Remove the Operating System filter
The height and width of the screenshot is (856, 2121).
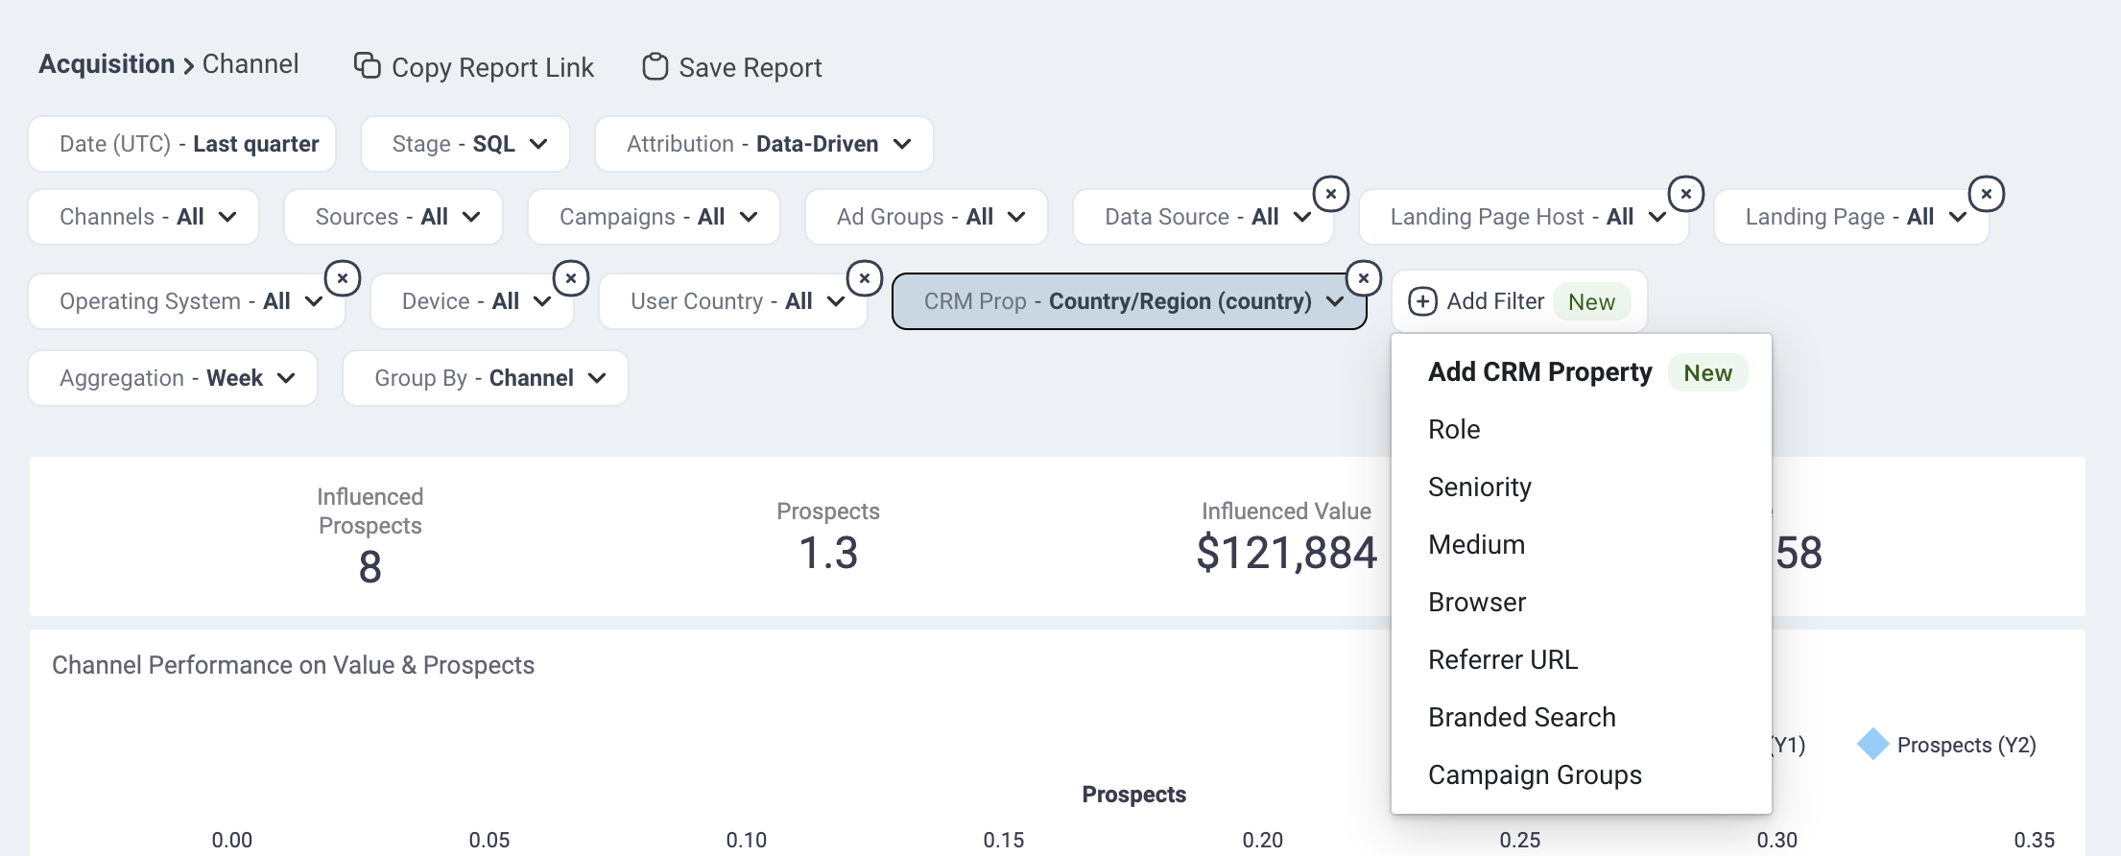[343, 278]
